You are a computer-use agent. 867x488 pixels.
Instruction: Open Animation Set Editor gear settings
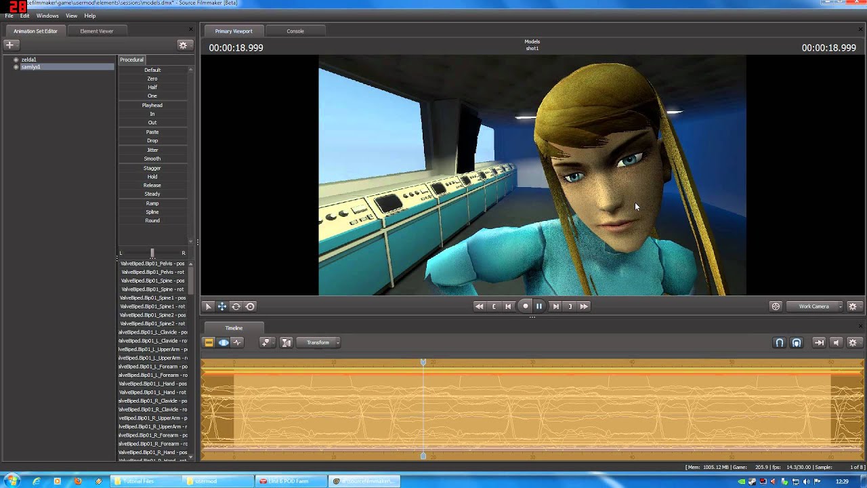183,45
